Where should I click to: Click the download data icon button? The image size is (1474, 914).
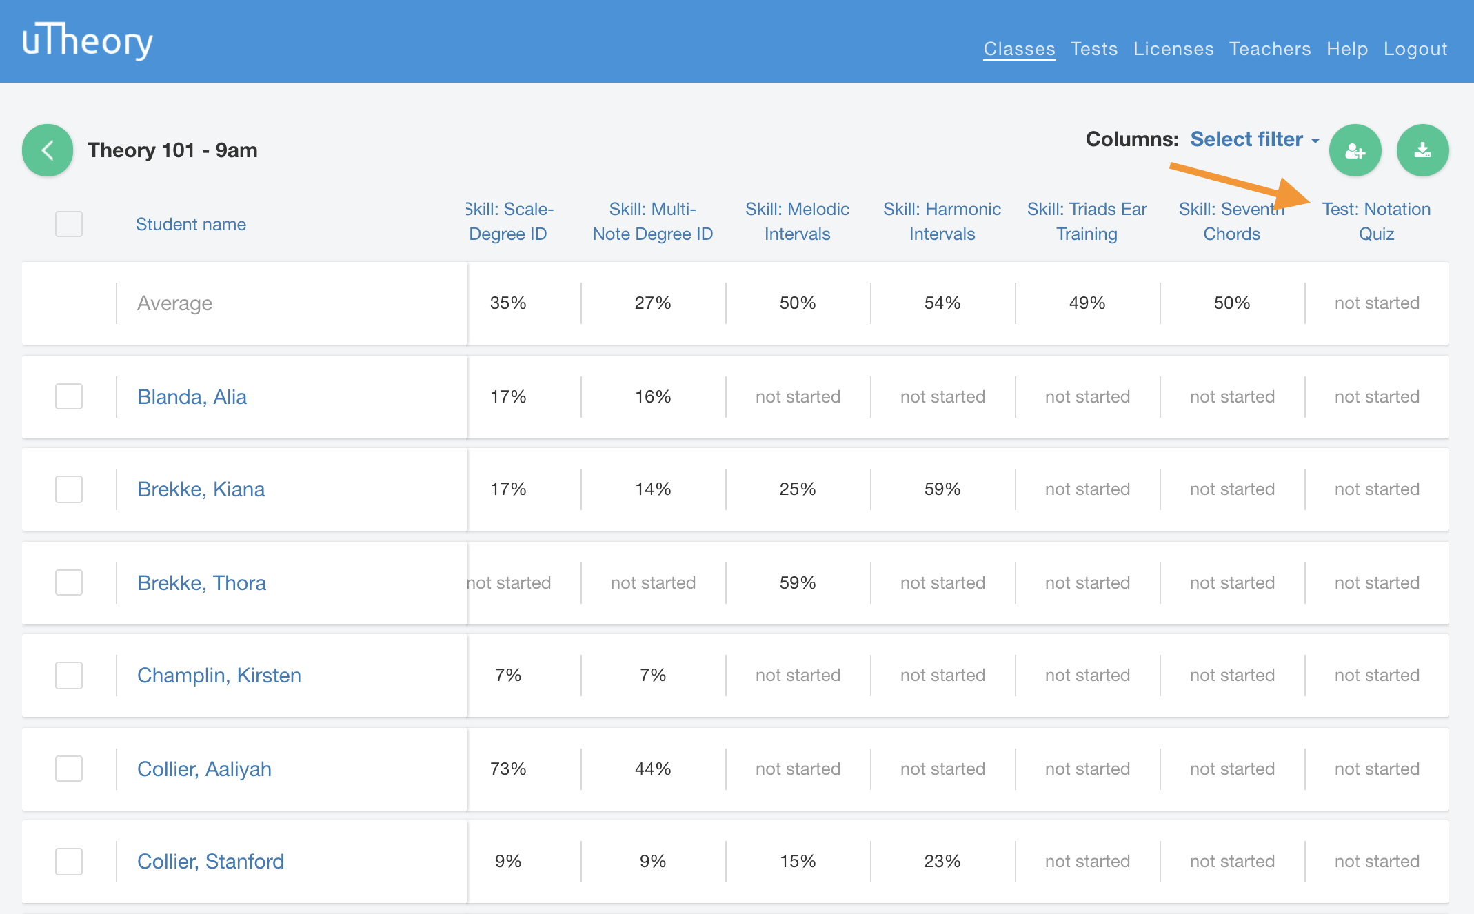[1422, 150]
